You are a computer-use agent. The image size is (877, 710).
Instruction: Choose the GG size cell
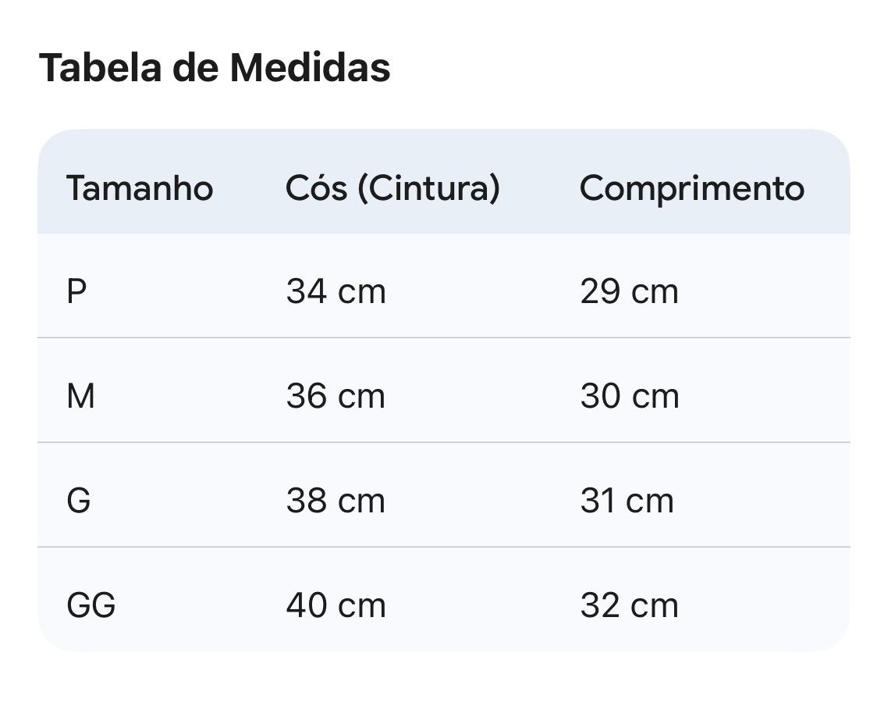coord(91,605)
